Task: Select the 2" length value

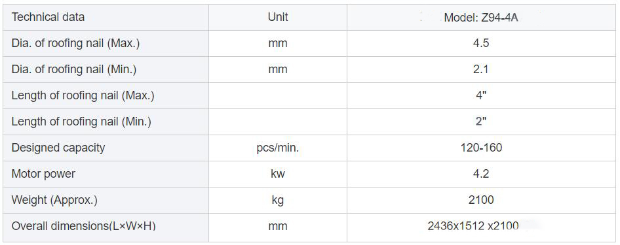Action: [481, 122]
